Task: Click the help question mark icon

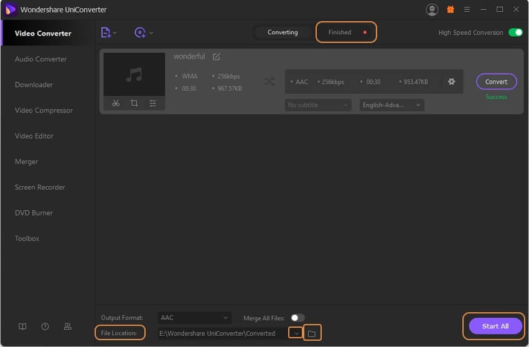Action: [45, 326]
